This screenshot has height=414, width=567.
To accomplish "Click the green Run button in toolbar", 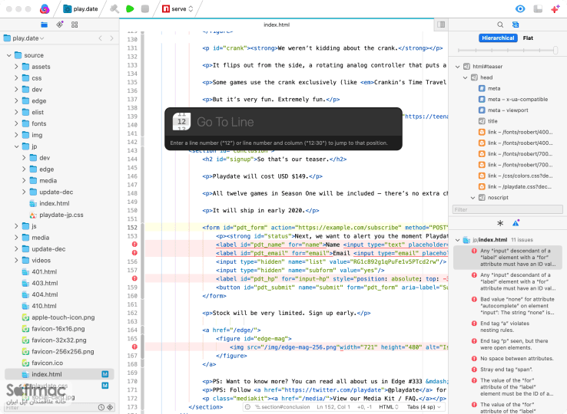I will (x=130, y=8).
